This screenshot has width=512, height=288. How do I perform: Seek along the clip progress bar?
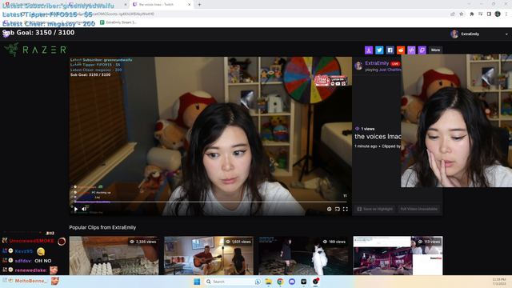pos(210,202)
